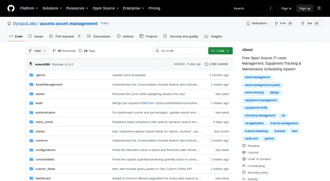Click the anand989 avatar thumbnail

point(31,64)
